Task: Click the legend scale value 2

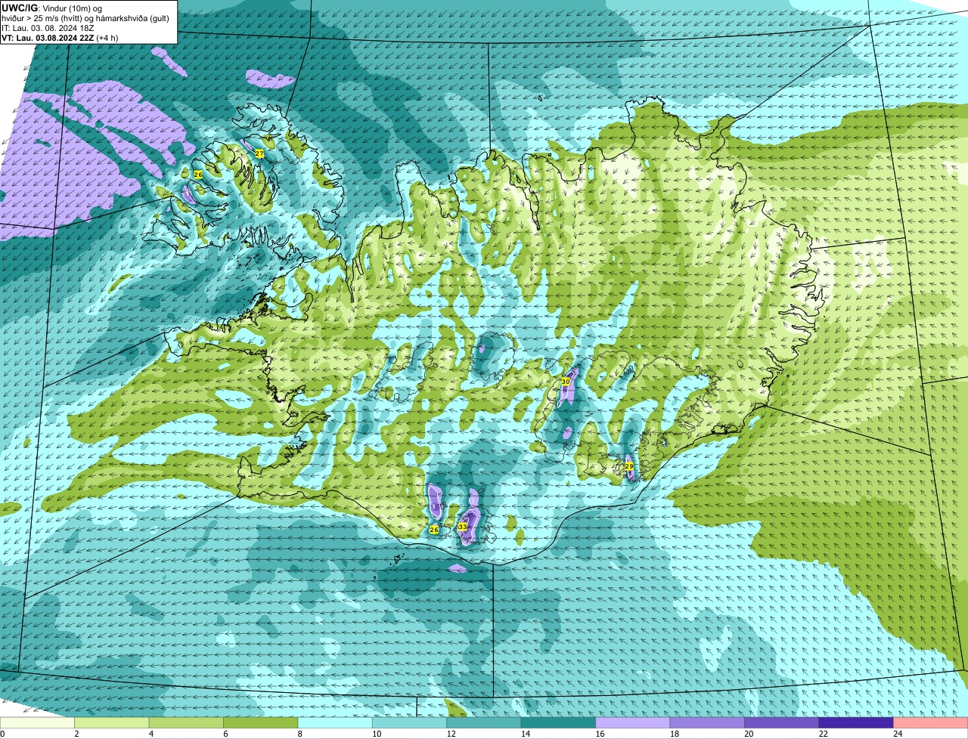Action: [x=76, y=734]
